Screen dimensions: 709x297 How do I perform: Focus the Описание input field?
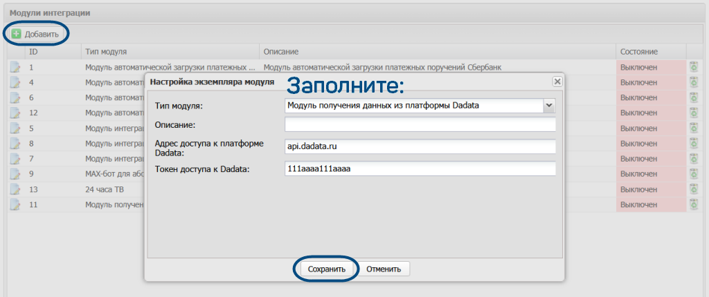pos(420,125)
